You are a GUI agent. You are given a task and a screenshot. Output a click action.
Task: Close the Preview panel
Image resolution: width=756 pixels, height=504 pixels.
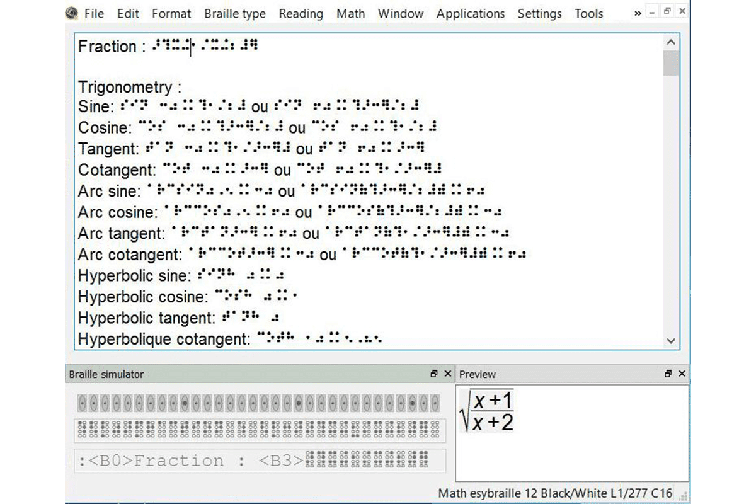coord(682,374)
